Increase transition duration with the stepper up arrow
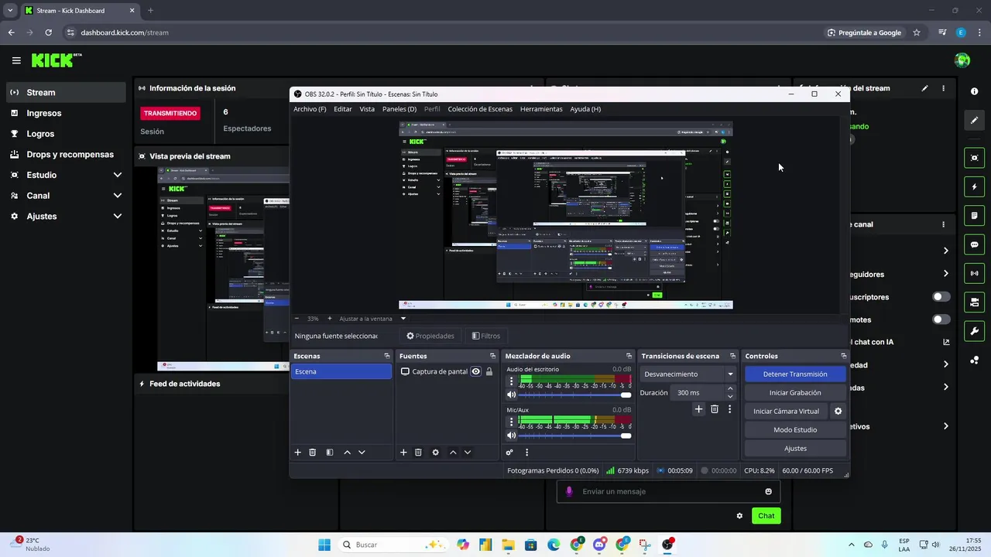The image size is (991, 557). tap(730, 389)
